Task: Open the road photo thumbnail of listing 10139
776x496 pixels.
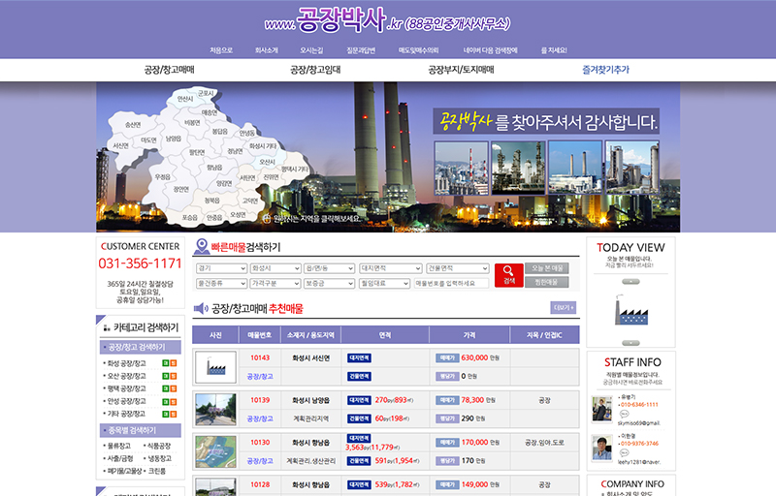Action: click(x=215, y=410)
